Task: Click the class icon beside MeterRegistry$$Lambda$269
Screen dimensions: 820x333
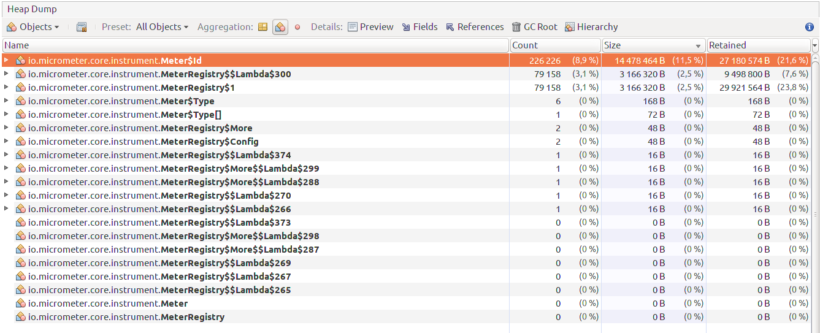Action: point(20,263)
